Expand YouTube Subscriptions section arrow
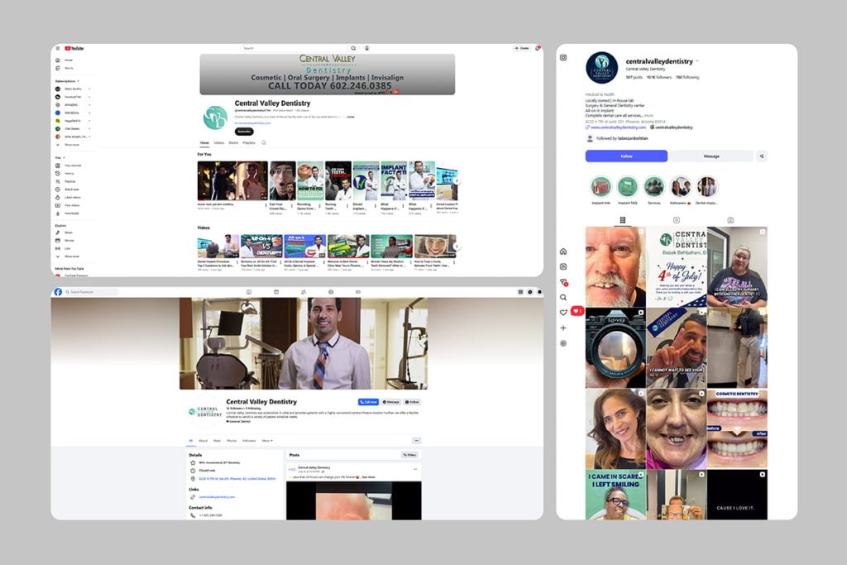Screen dimensions: 847x565 79,81
